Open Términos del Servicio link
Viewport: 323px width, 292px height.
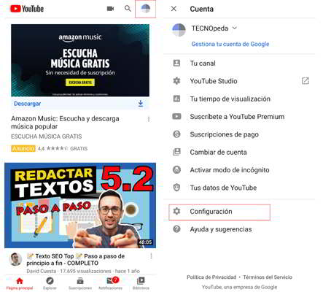[x=268, y=277]
